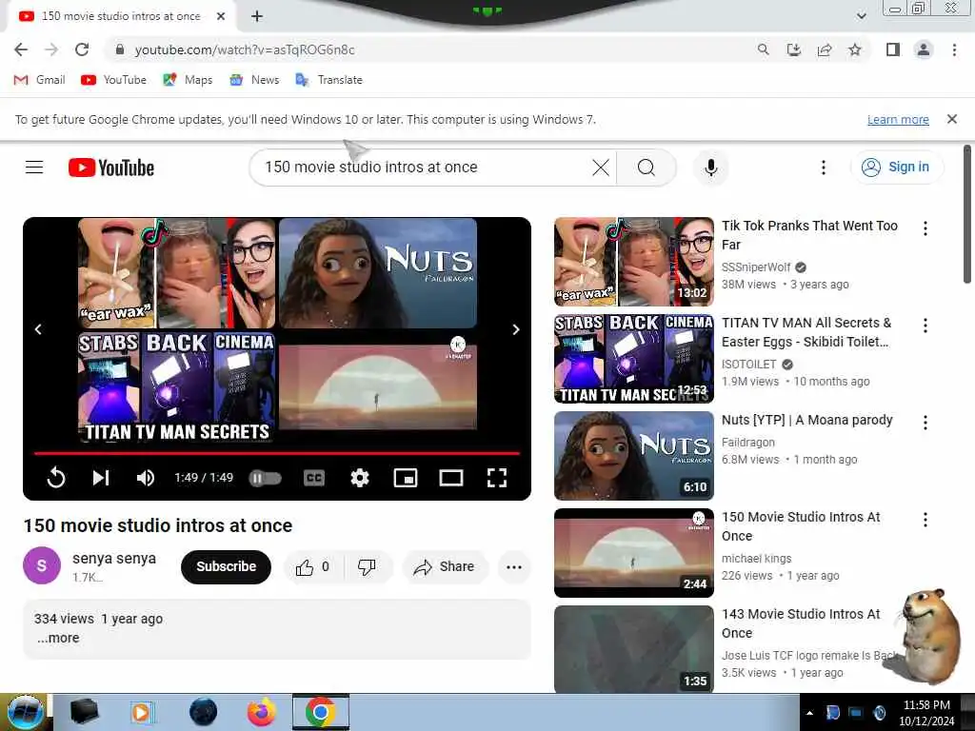Run search with the magnifier button
The height and width of the screenshot is (731, 975).
(647, 168)
